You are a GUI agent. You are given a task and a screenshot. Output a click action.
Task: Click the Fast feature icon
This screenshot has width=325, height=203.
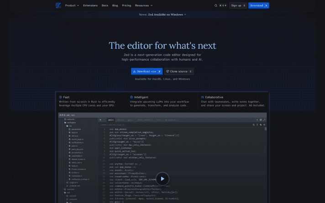coord(61,97)
